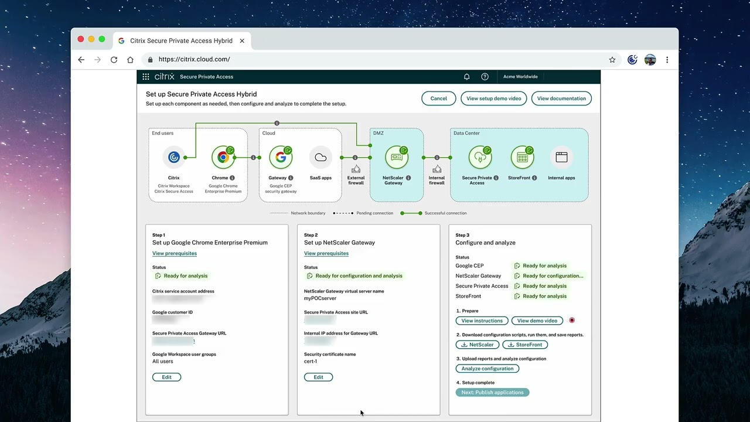Click 'cert-1' security certificate name
The height and width of the screenshot is (422, 750).
[311, 362]
